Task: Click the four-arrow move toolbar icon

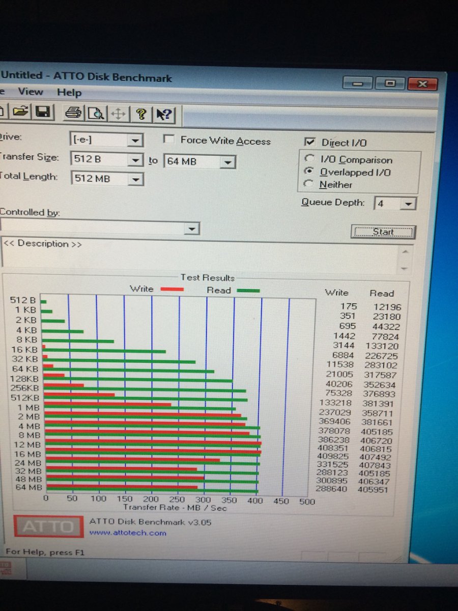Action: pos(118,114)
